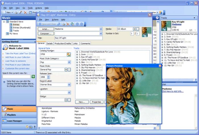
Task: Open the New button's dropdown arrow
Action: click(x=12, y=12)
